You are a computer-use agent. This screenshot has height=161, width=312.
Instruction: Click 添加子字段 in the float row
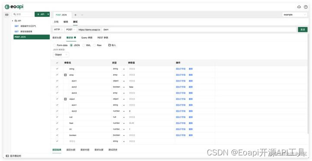click(180, 123)
